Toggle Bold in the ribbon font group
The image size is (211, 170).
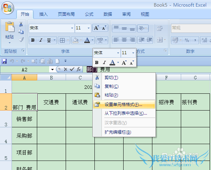tap(33, 40)
